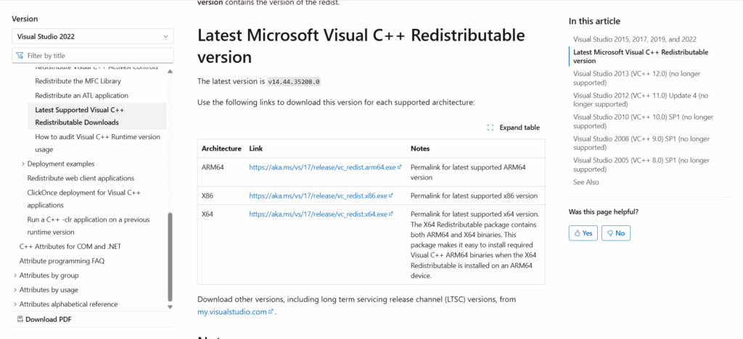Open Attribute programming FAQ page

coord(62,261)
